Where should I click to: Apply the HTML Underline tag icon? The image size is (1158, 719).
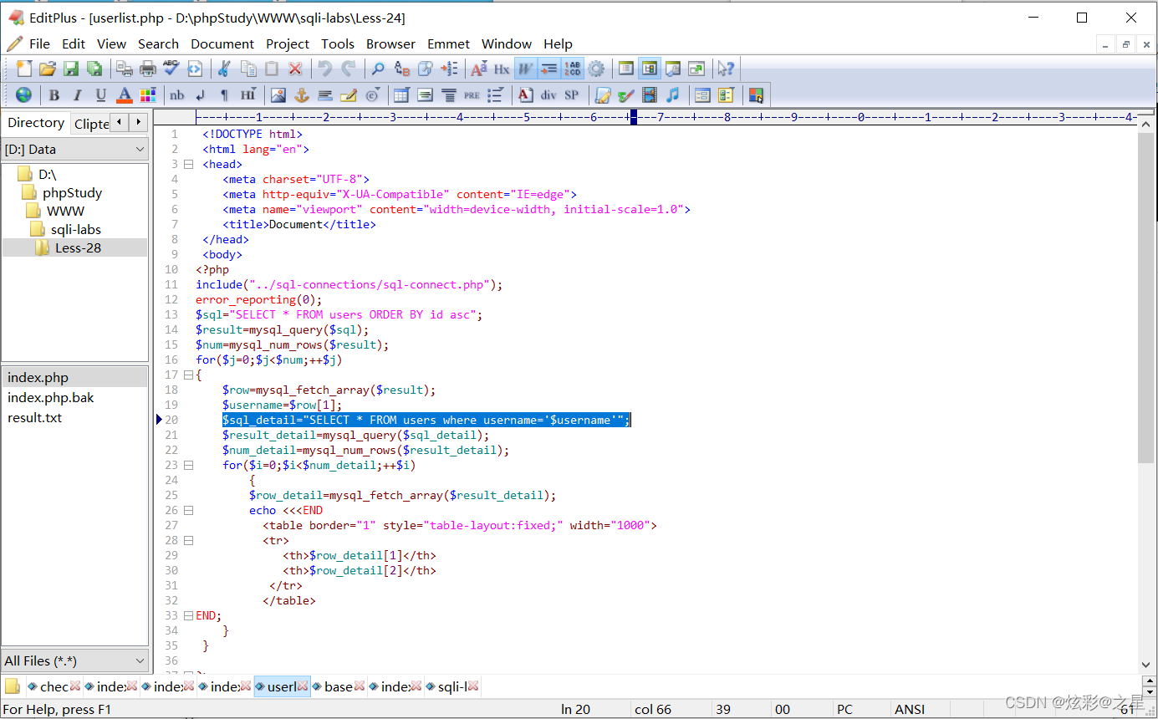pyautogui.click(x=101, y=94)
